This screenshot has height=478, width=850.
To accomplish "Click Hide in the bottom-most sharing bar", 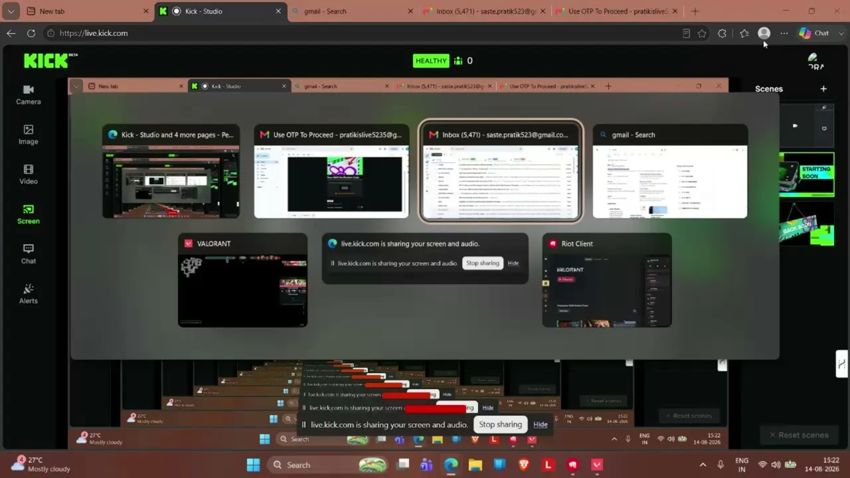I will pyautogui.click(x=541, y=425).
